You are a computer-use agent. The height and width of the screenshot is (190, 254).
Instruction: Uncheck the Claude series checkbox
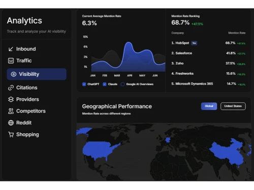click(105, 84)
